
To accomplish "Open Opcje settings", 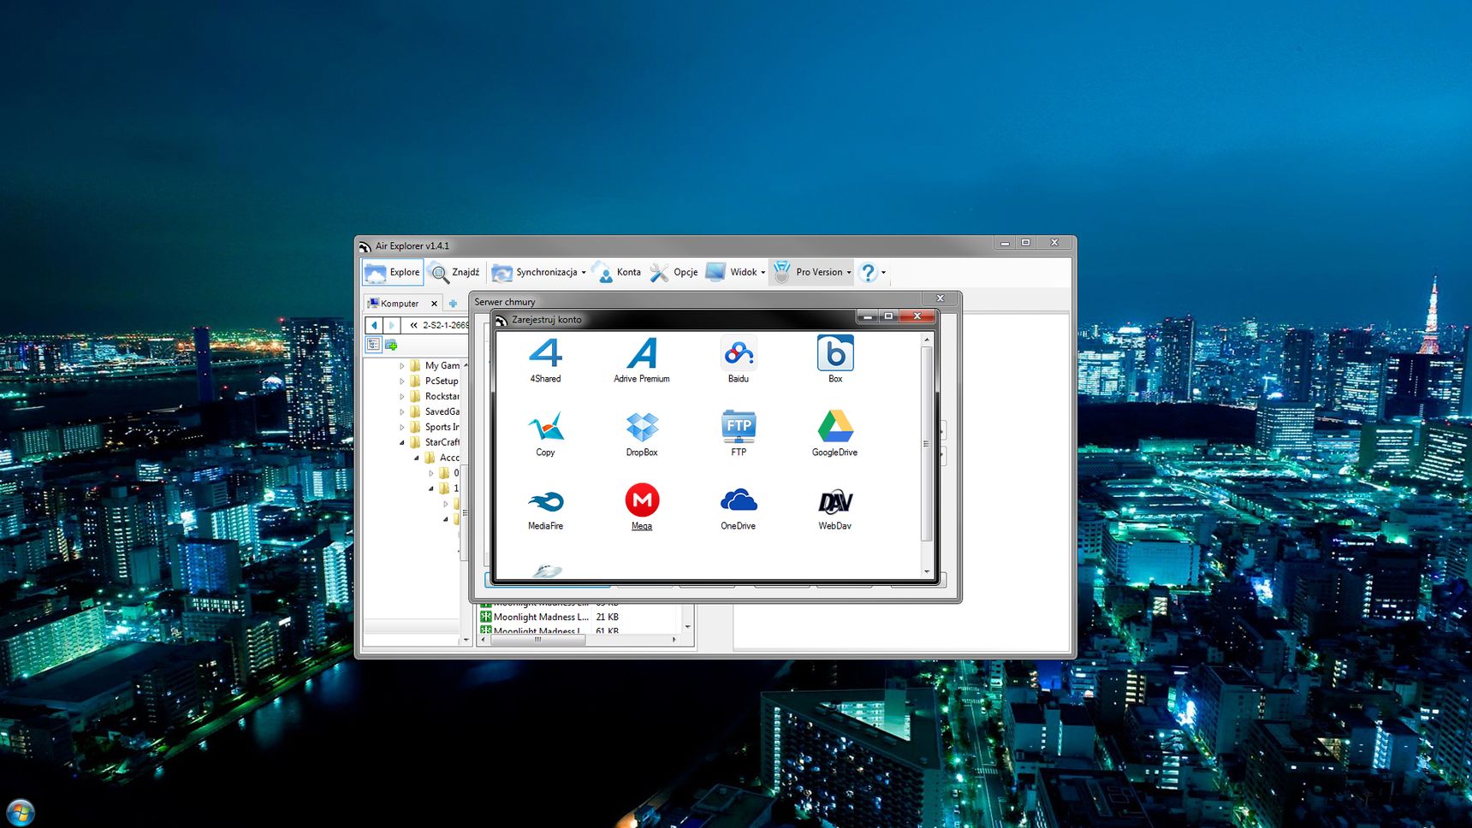I will point(674,272).
